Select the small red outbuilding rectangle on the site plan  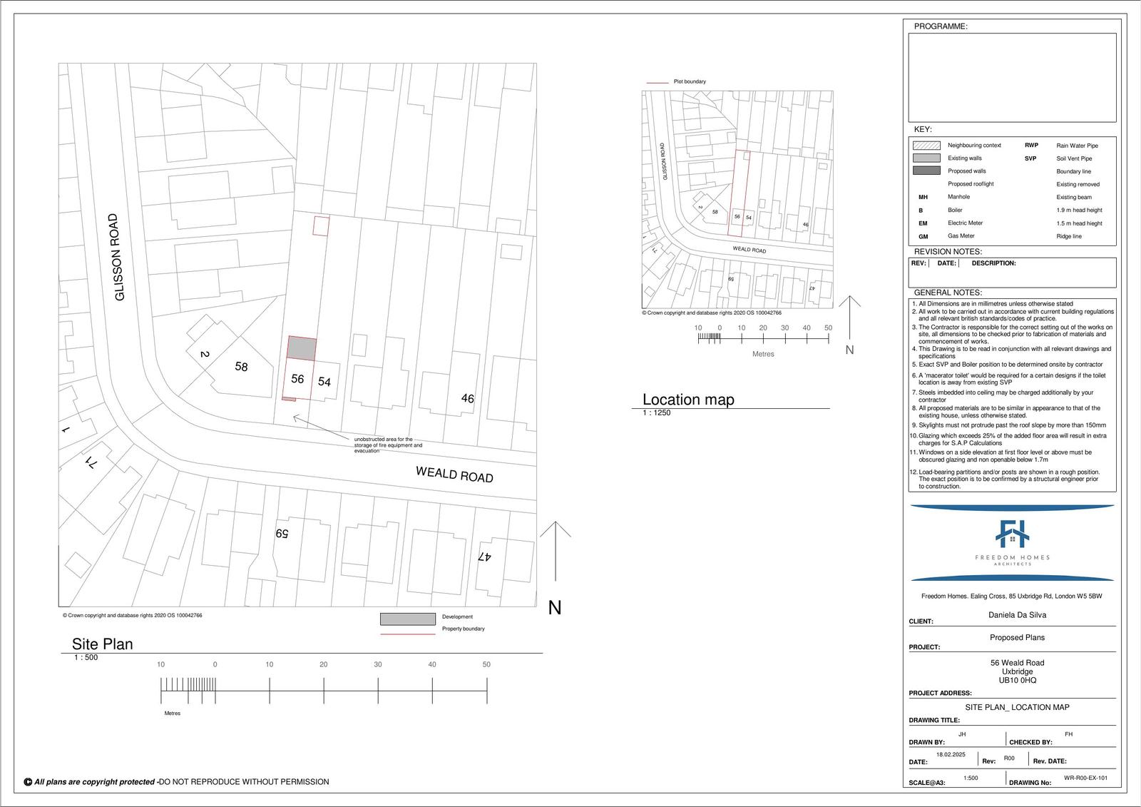click(x=322, y=225)
